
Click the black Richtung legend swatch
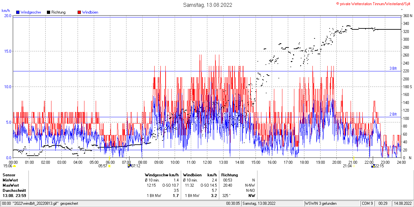pos(49,12)
